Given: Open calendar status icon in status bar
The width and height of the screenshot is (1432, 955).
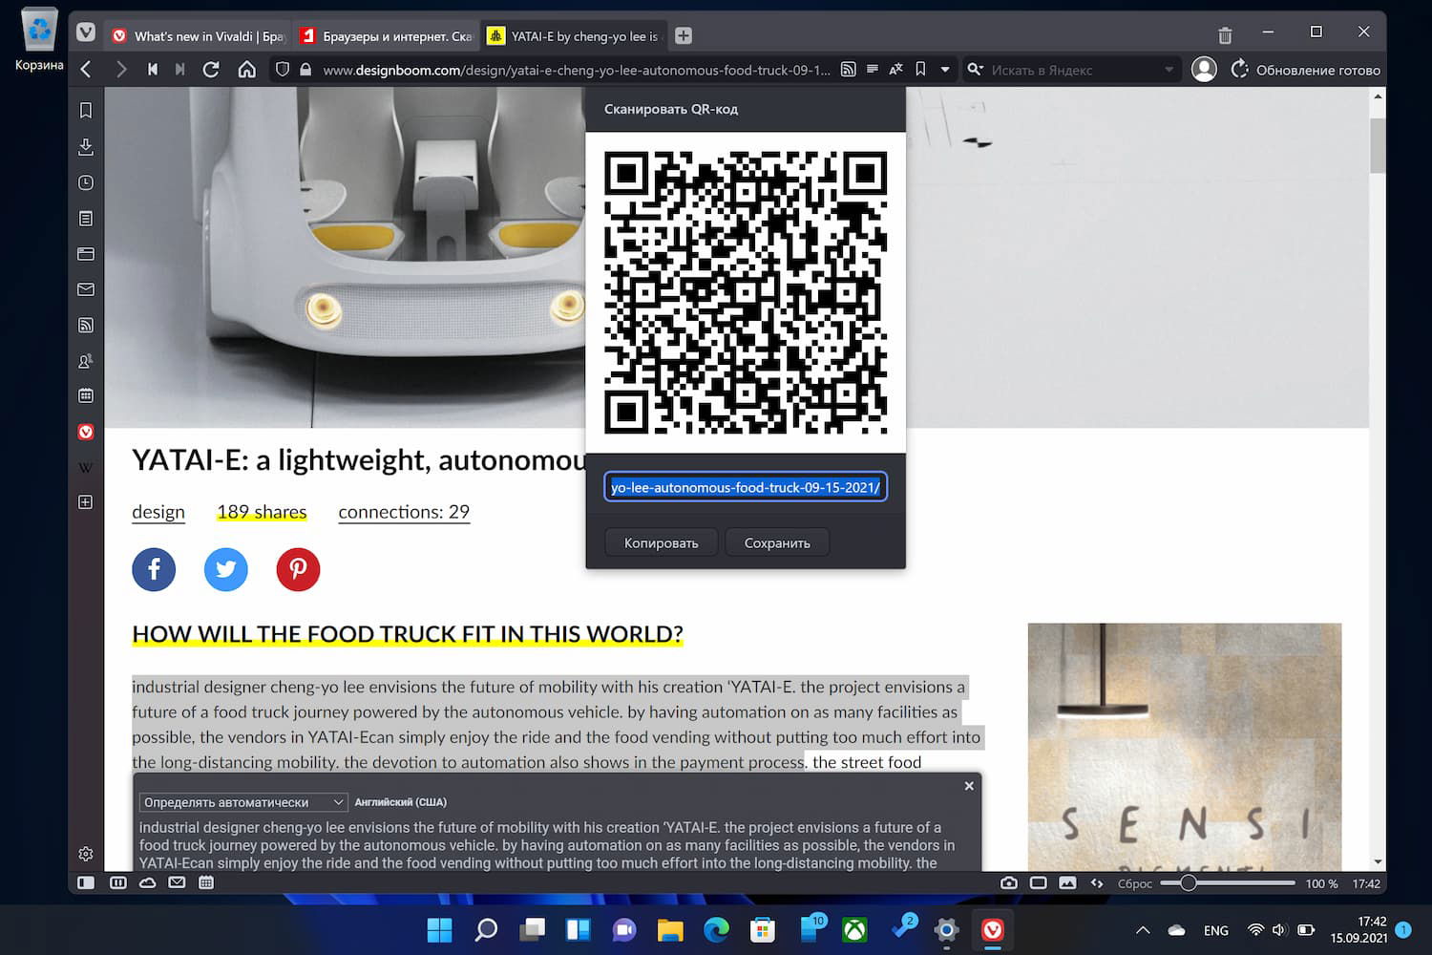Looking at the screenshot, I should (206, 883).
